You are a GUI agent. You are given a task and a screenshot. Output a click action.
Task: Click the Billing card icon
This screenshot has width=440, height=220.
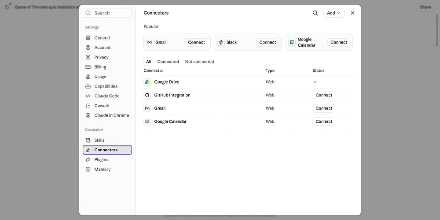88,67
